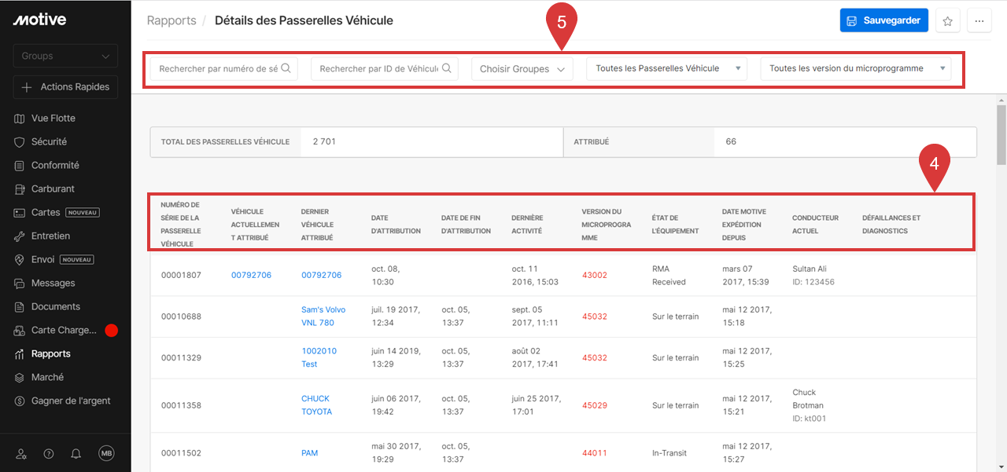Show notifications with the bell icon
This screenshot has width=1007, height=472.
76,453
